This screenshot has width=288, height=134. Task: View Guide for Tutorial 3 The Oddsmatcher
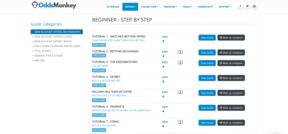pos(207,63)
